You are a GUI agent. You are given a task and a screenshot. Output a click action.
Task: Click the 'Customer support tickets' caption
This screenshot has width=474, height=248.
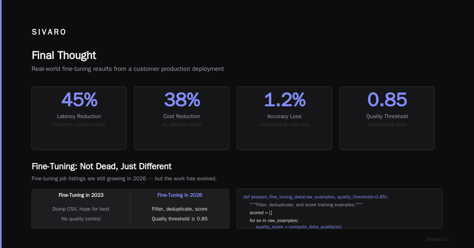coord(79,124)
